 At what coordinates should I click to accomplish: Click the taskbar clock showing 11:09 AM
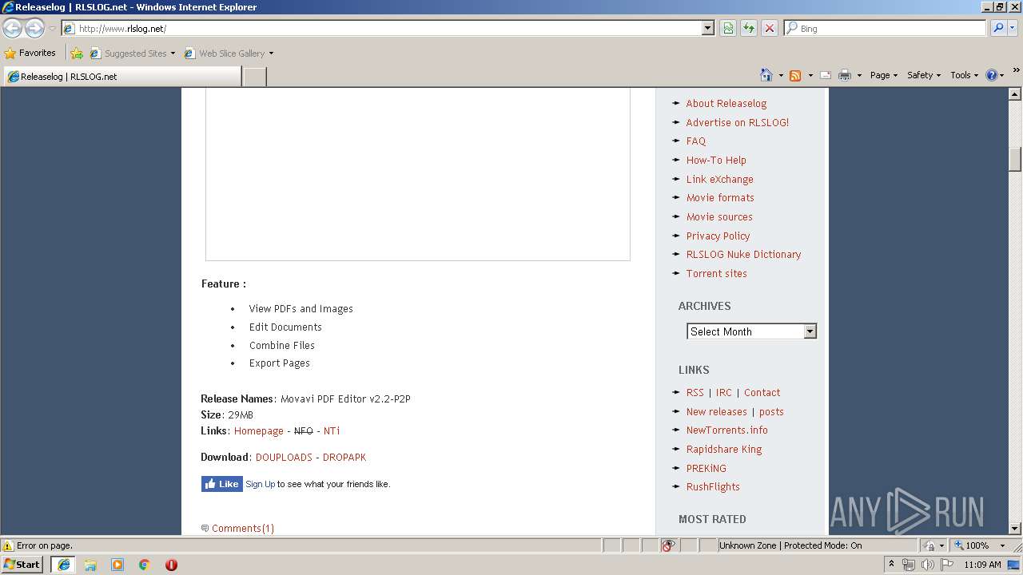[x=982, y=565]
